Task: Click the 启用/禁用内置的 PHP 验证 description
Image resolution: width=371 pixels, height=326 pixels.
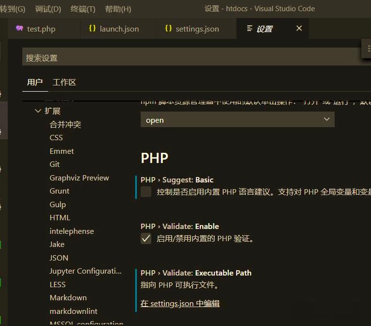Action: point(205,239)
